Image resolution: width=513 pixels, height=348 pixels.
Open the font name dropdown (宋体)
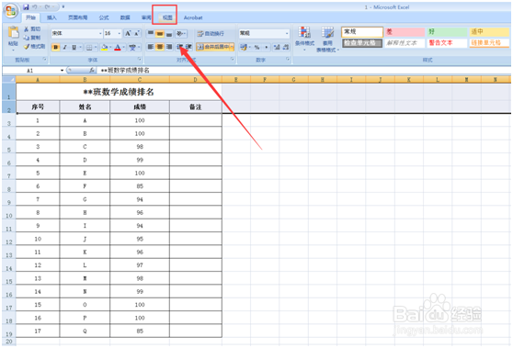point(100,33)
